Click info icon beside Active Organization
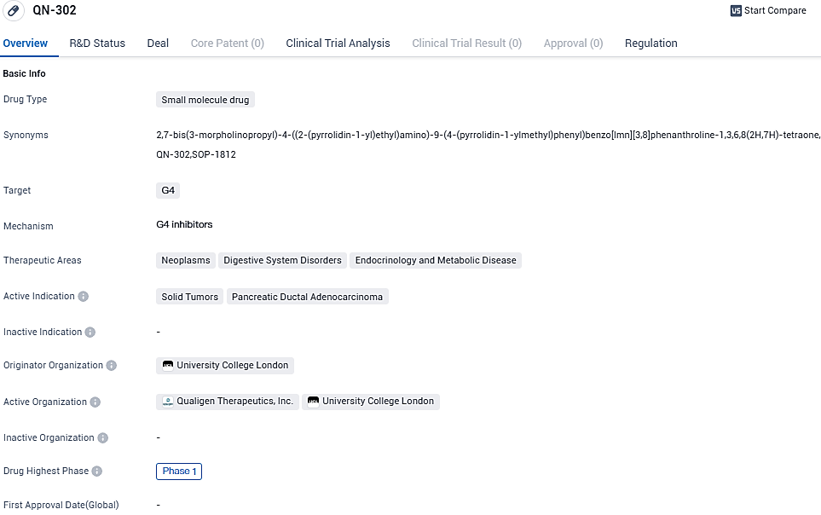This screenshot has height=515, width=821. click(x=95, y=402)
